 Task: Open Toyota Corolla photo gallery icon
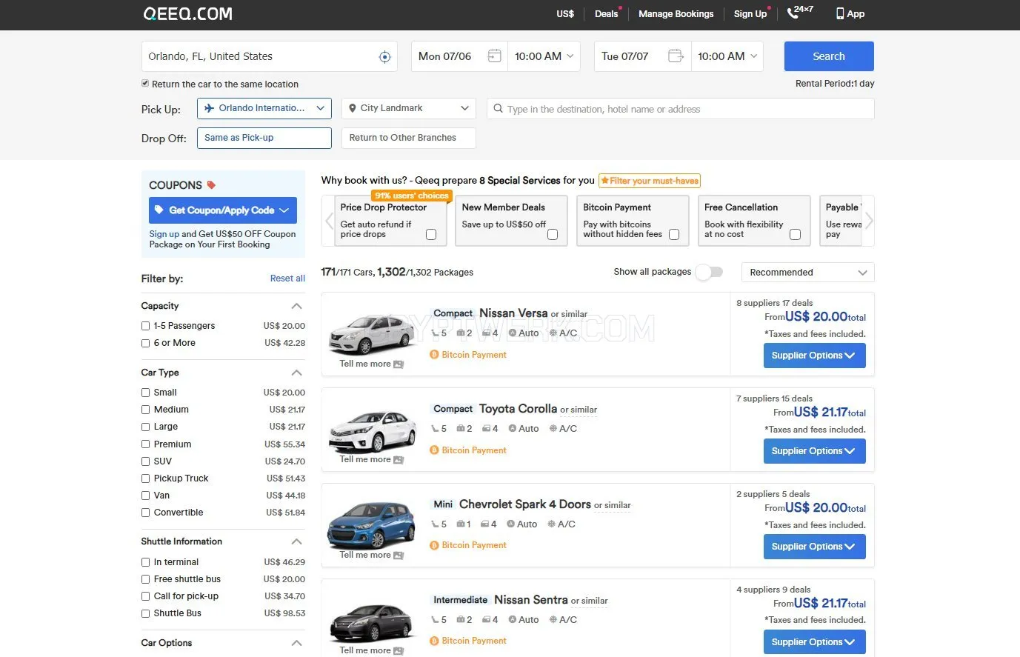point(399,460)
